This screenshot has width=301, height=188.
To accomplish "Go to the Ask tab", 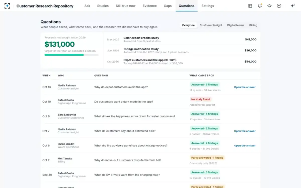I will [87, 6].
